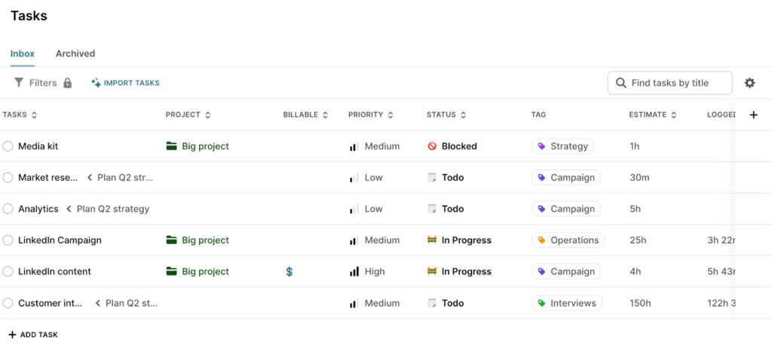Click the High priority bars icon
772x358 pixels.
click(x=354, y=271)
